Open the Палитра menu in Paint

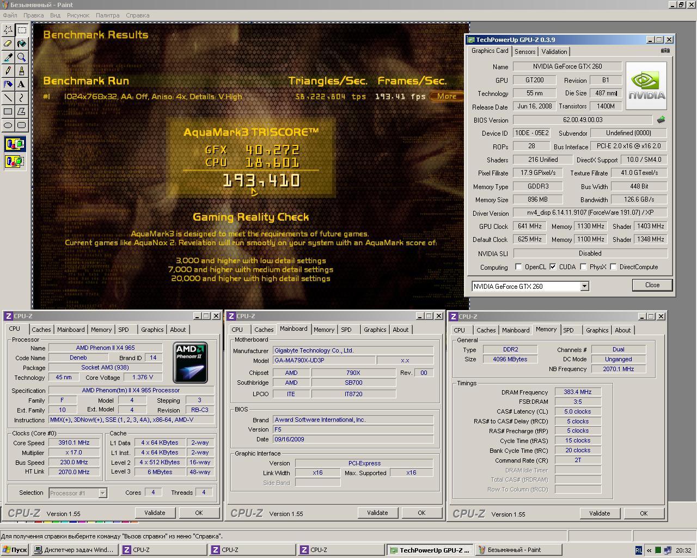click(108, 15)
